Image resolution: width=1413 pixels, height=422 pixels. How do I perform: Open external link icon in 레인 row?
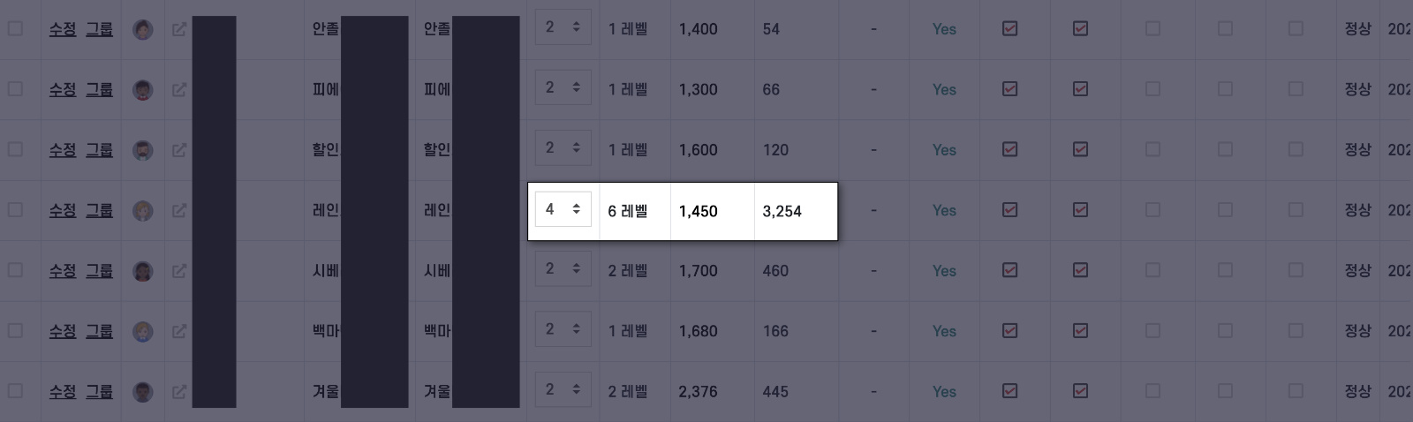(179, 210)
